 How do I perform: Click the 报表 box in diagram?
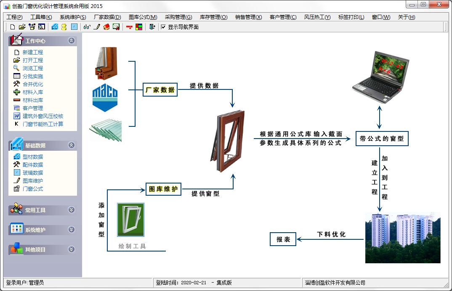coord(283,239)
